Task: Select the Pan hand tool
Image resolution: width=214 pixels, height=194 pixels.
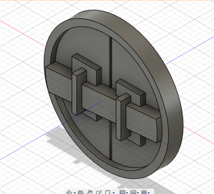Action: pos(90,192)
